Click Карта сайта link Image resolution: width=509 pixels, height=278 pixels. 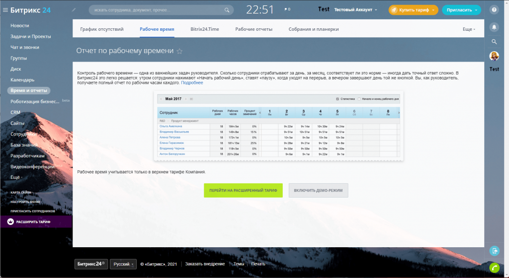[20, 193]
